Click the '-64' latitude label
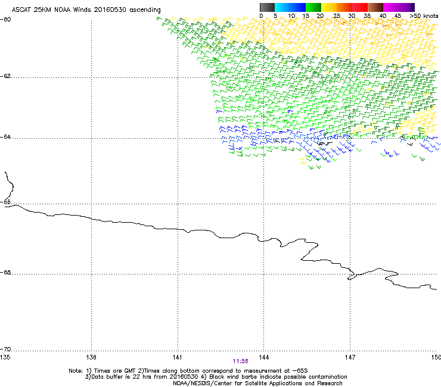The image size is (441, 387). 5,137
